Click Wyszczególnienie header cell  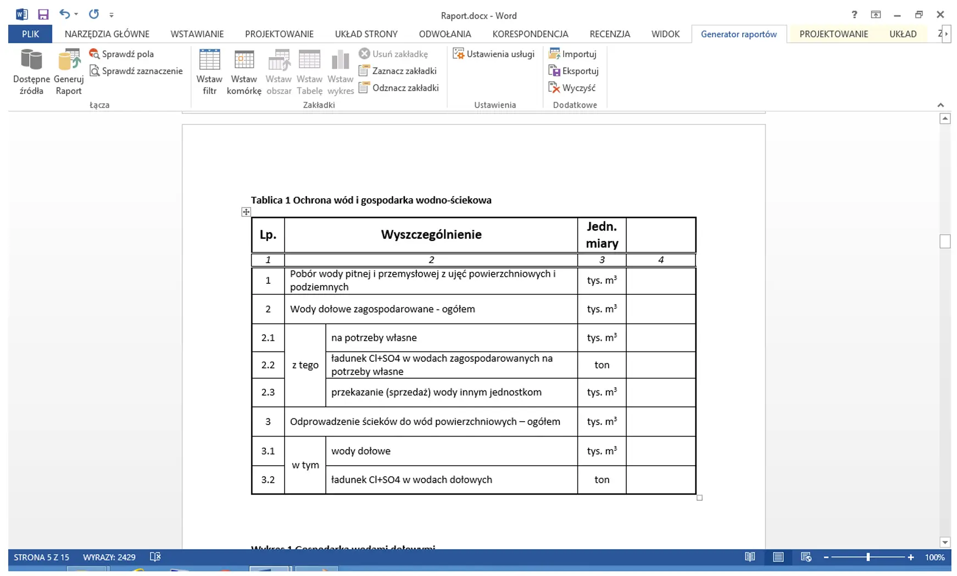click(x=431, y=234)
